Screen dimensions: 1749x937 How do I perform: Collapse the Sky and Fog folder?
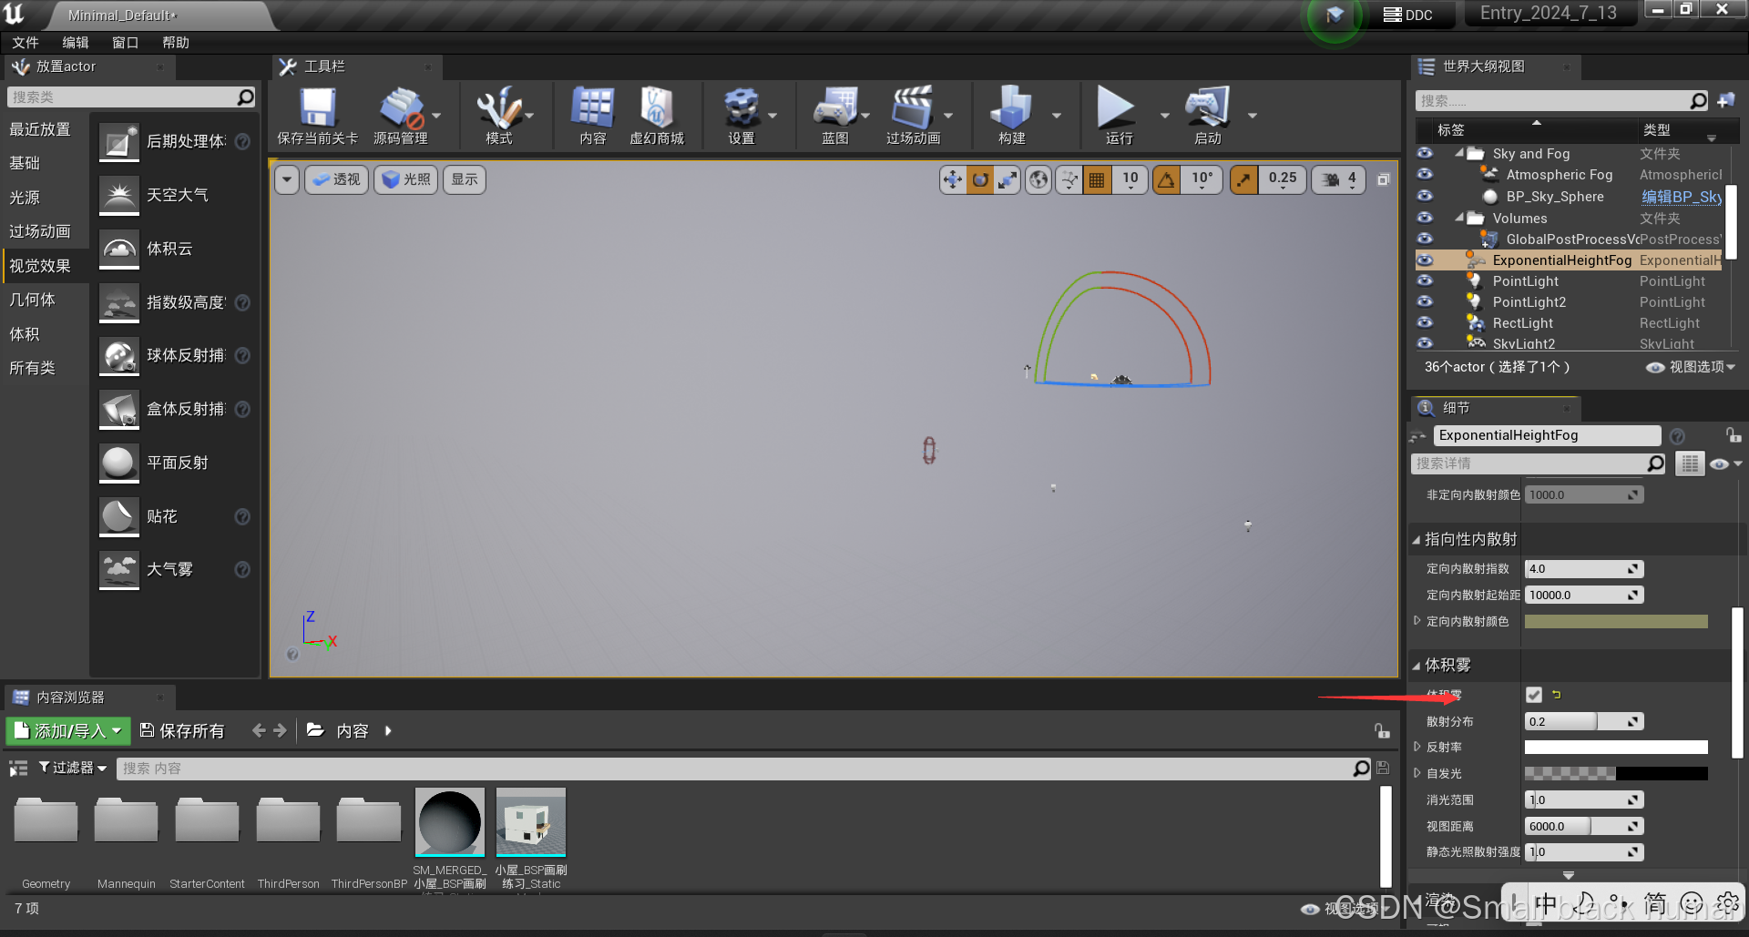(x=1460, y=154)
